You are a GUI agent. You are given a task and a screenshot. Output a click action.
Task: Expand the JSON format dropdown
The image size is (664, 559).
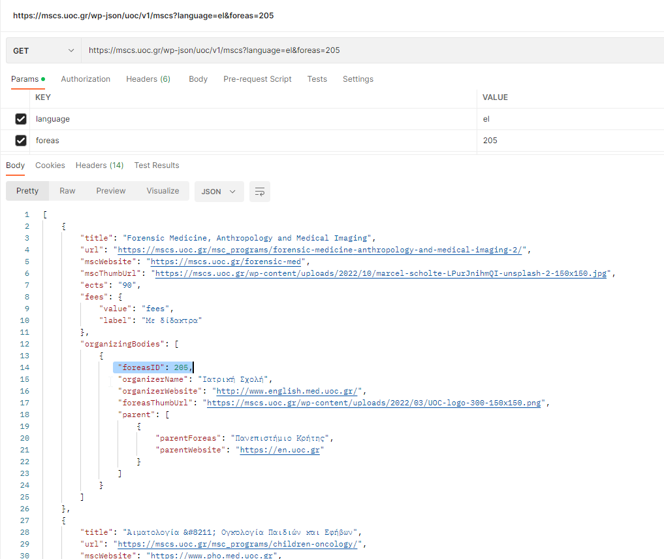pos(219,192)
